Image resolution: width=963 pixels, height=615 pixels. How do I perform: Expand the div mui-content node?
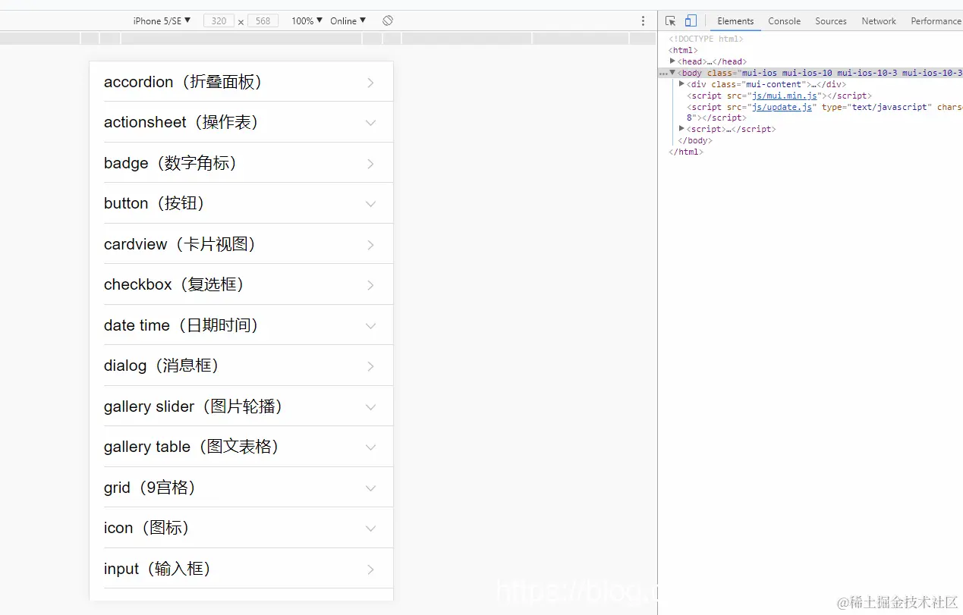click(x=681, y=83)
